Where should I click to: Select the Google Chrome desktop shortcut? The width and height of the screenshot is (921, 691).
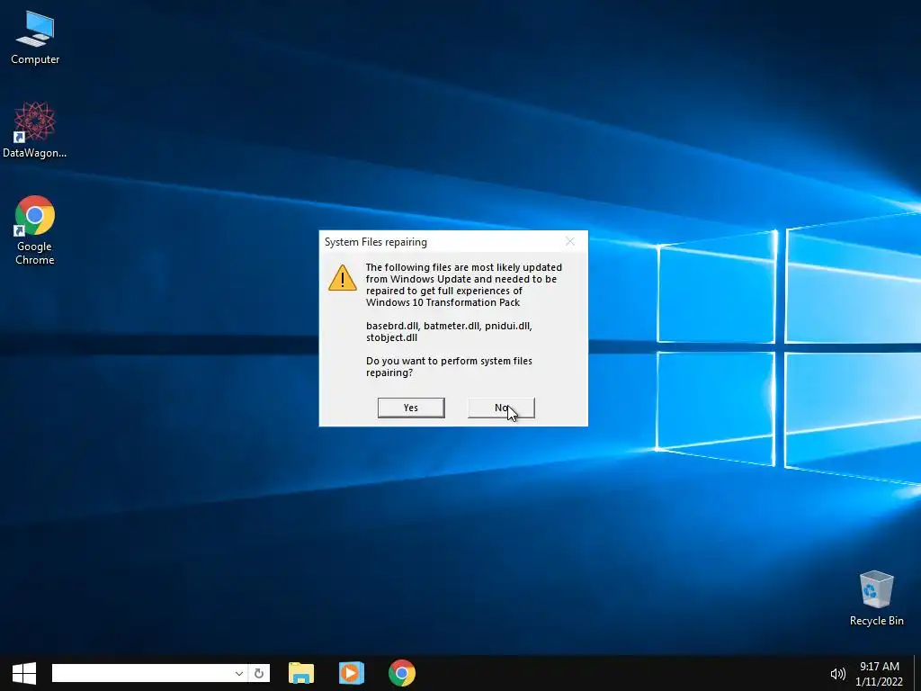[35, 229]
